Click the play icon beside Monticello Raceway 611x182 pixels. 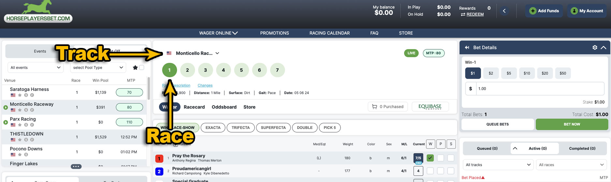tap(6, 107)
